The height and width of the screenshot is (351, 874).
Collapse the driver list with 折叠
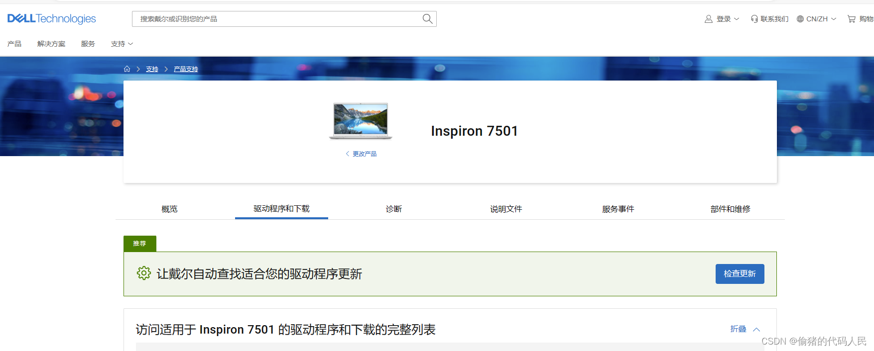point(745,329)
